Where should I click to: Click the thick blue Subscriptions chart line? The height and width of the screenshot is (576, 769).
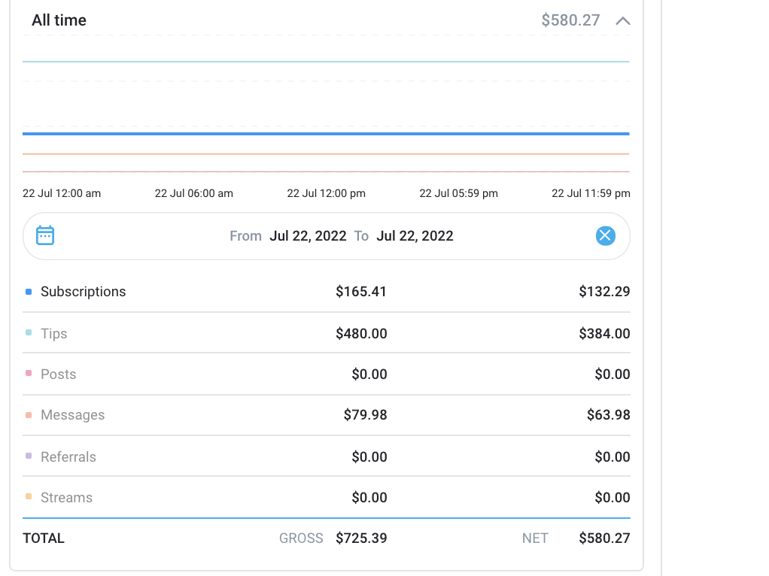pyautogui.click(x=326, y=134)
